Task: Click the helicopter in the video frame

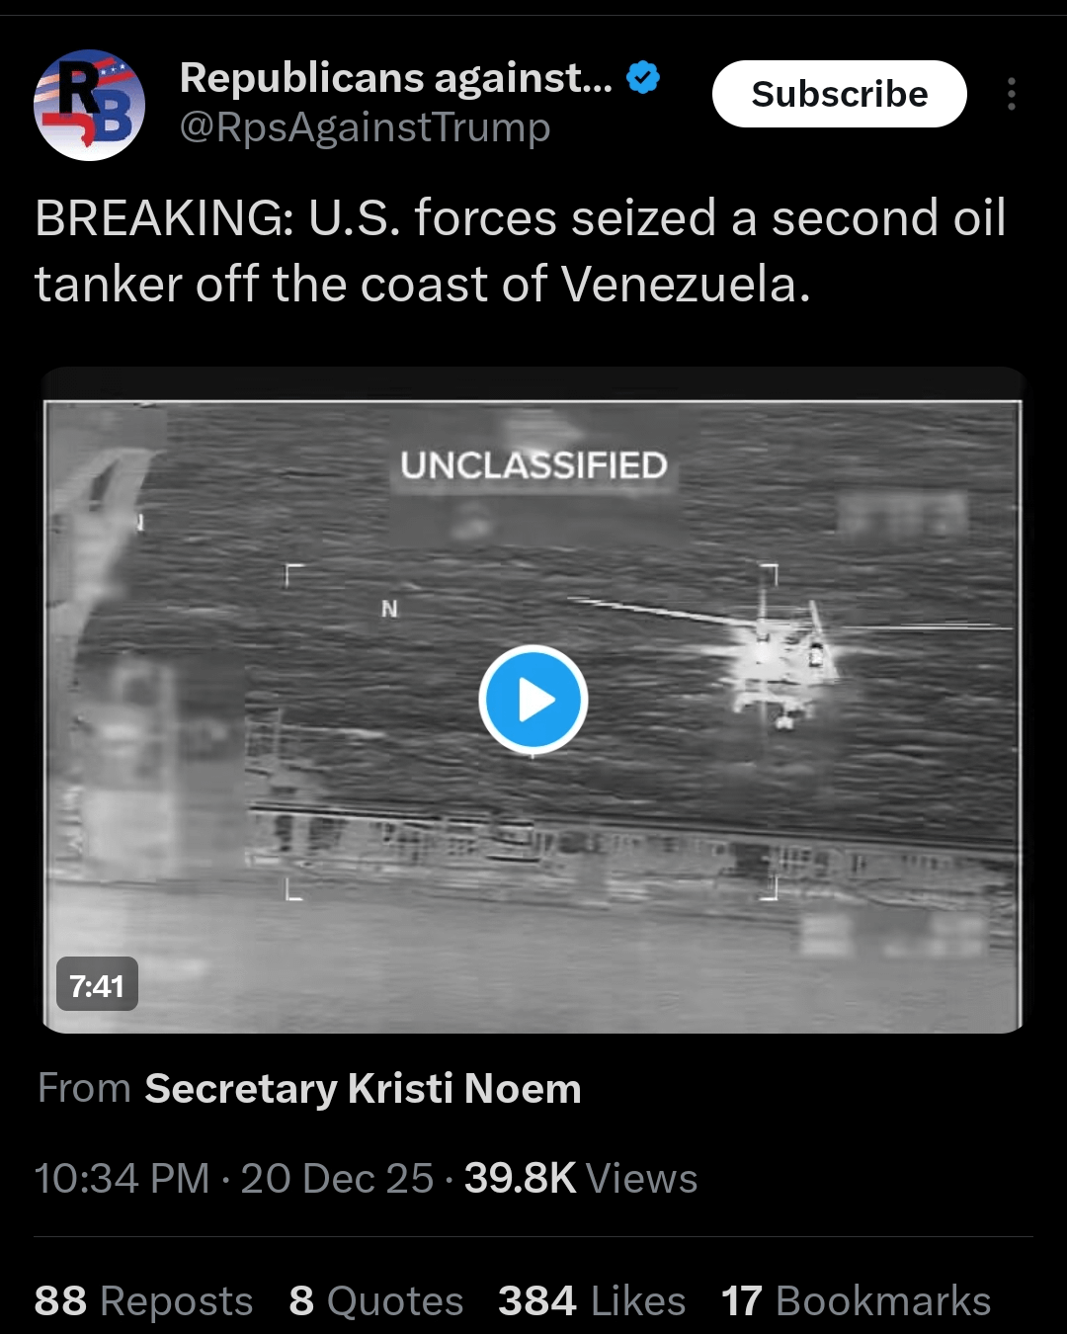Action: click(780, 654)
